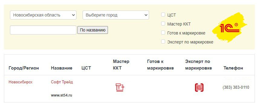
Task: Click the Город/Регион column header
Action: pos(24,68)
